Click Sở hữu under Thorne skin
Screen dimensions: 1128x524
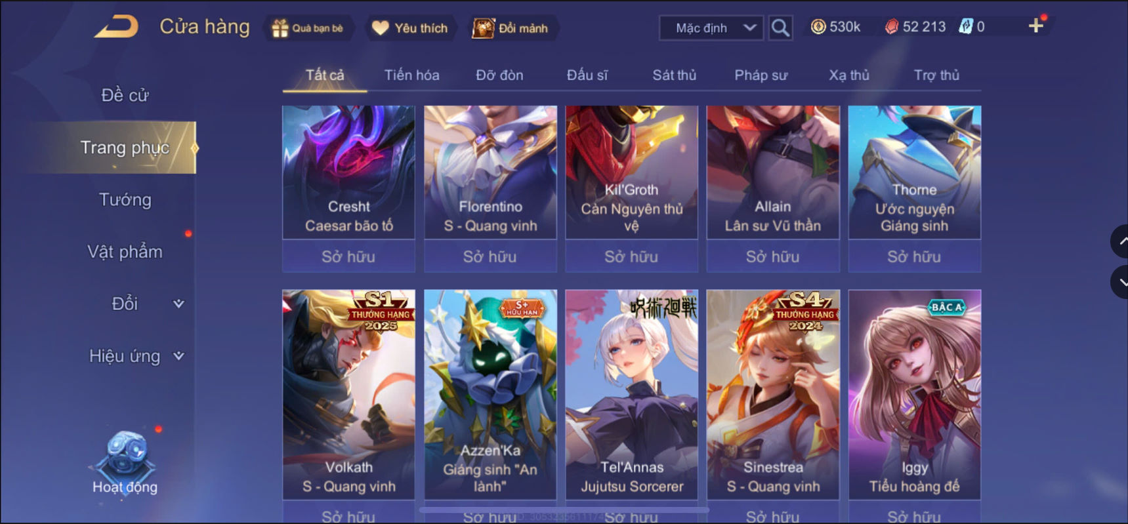click(x=914, y=256)
